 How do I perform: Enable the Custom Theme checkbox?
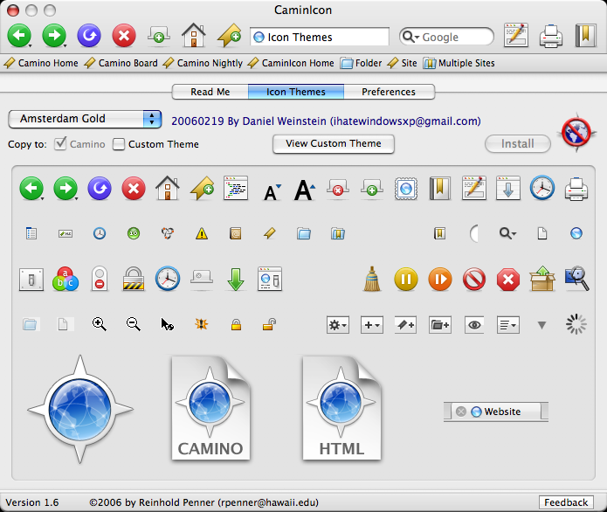click(x=119, y=144)
